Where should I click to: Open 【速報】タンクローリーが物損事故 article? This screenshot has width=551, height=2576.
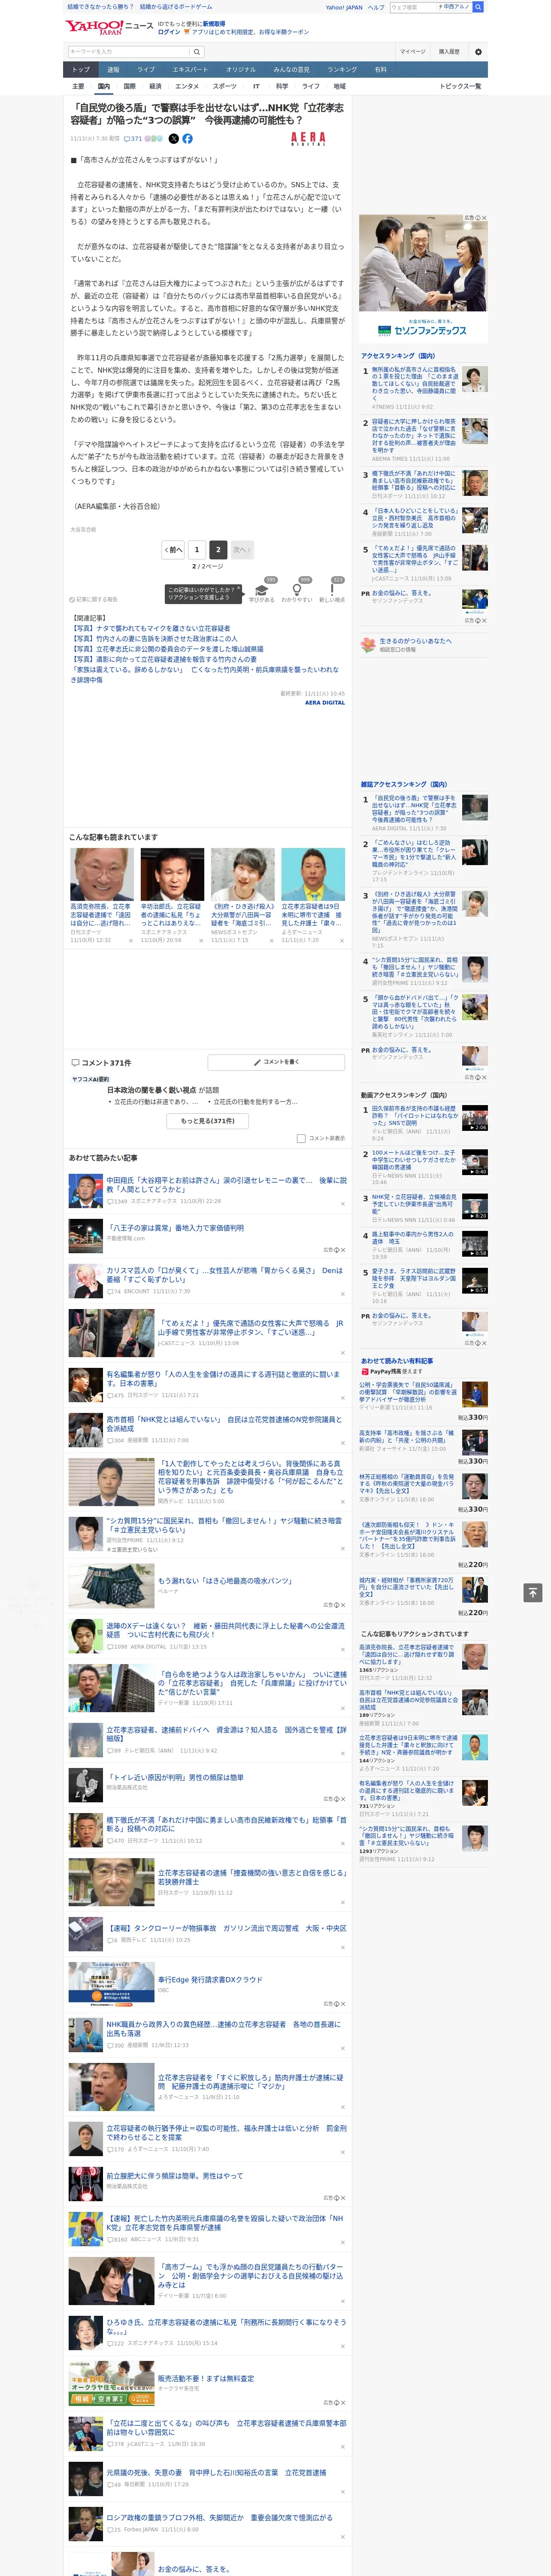tap(227, 1928)
